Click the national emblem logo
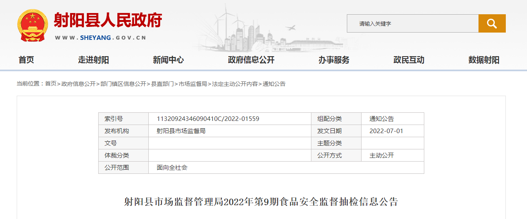The height and width of the screenshot is (219, 527). coord(33,25)
